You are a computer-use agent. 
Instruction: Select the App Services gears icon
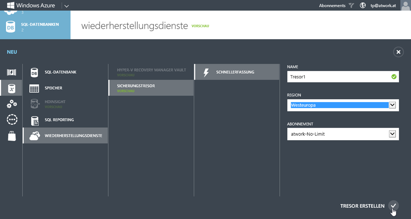coord(12,104)
